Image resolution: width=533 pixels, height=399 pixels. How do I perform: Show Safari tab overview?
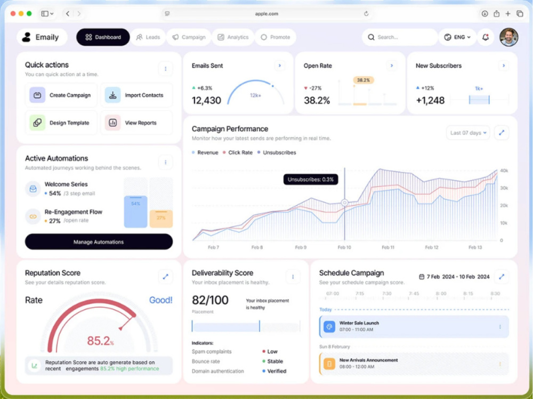pyautogui.click(x=520, y=14)
